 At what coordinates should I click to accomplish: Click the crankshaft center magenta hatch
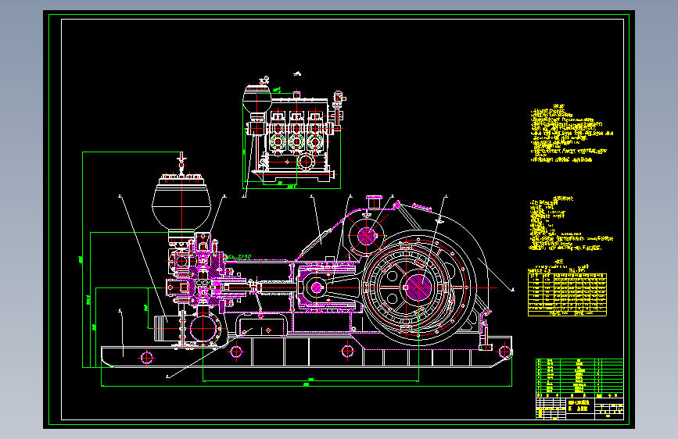(418, 287)
